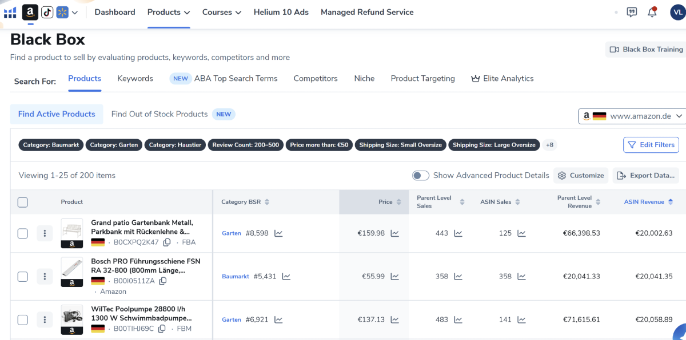The height and width of the screenshot is (340, 686).
Task: Click Shipping Size: Large Oversize chip
Action: (x=494, y=145)
